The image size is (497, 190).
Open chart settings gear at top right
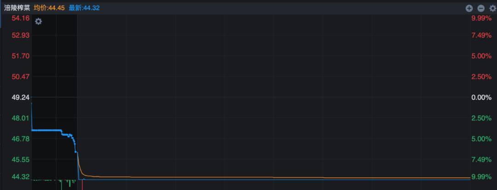(x=493, y=8)
